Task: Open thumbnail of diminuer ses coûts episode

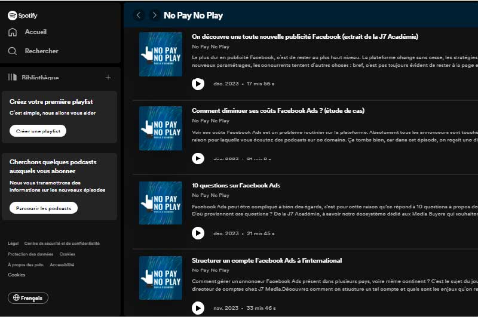Action: (x=161, y=128)
